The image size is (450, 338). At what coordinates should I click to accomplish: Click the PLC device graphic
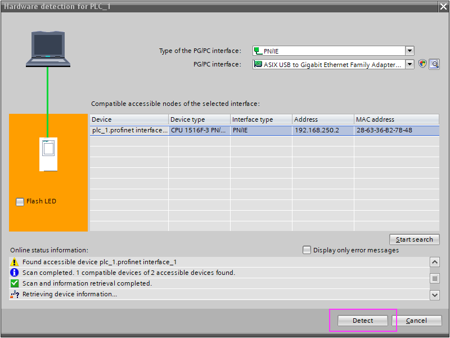[x=48, y=154]
